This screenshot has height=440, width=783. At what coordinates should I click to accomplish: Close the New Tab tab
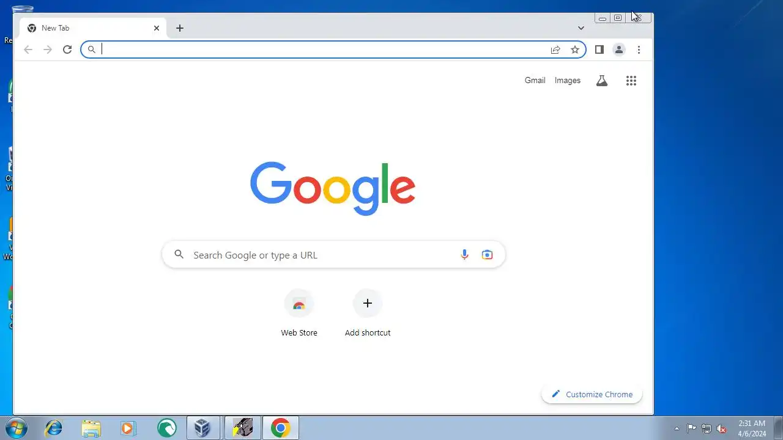click(x=157, y=28)
